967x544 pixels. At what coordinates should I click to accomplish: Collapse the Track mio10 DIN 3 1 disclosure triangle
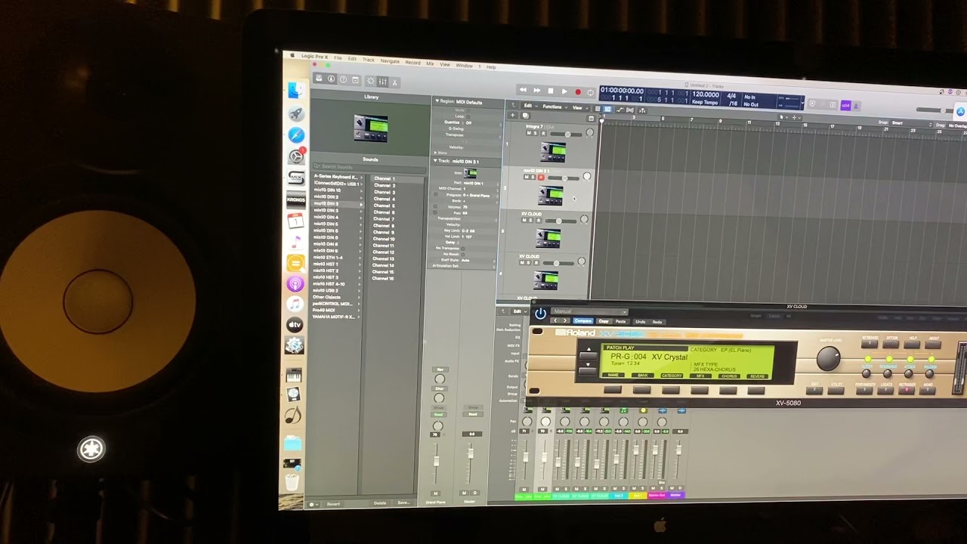[437, 161]
